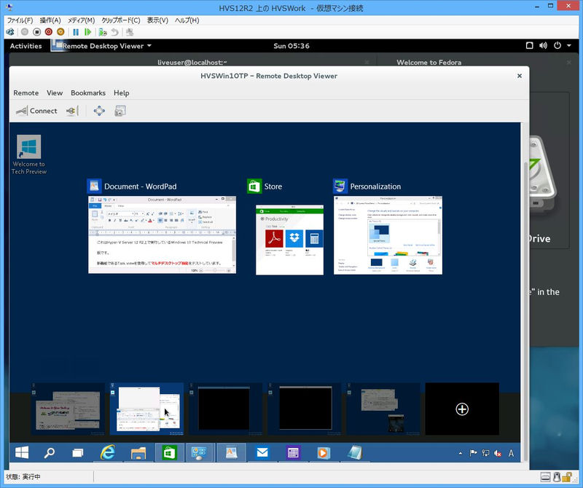Open the Bookmarks menu
The height and width of the screenshot is (488, 583).
coord(88,93)
